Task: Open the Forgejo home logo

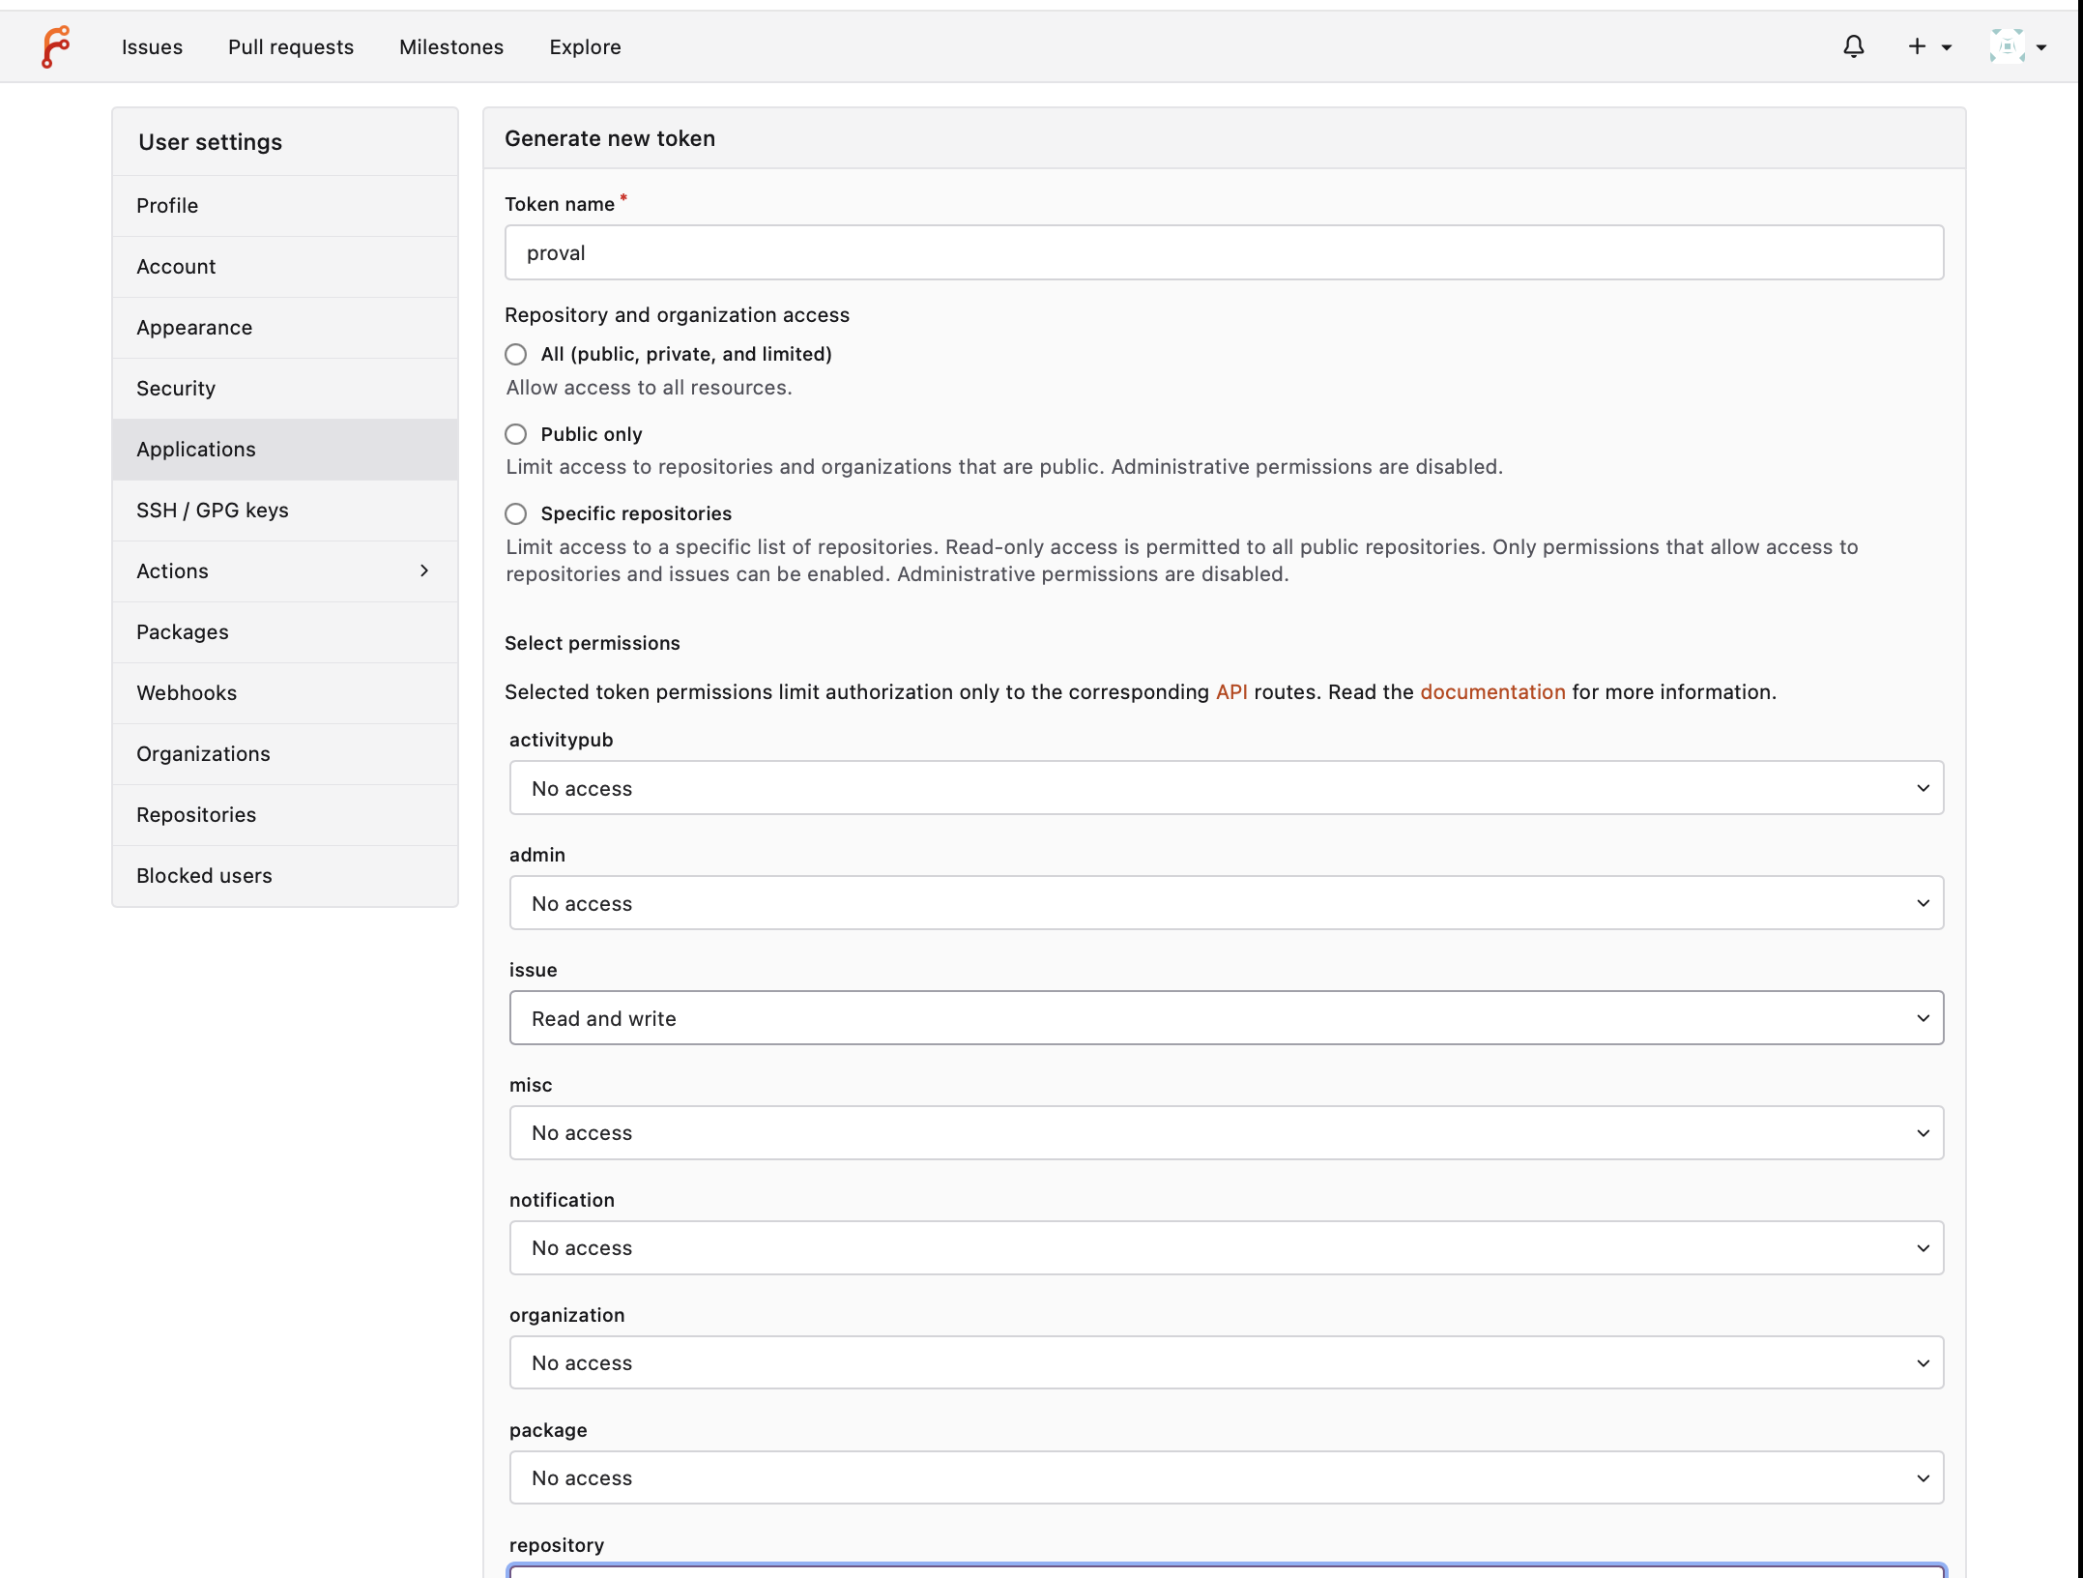Action: click(x=56, y=46)
